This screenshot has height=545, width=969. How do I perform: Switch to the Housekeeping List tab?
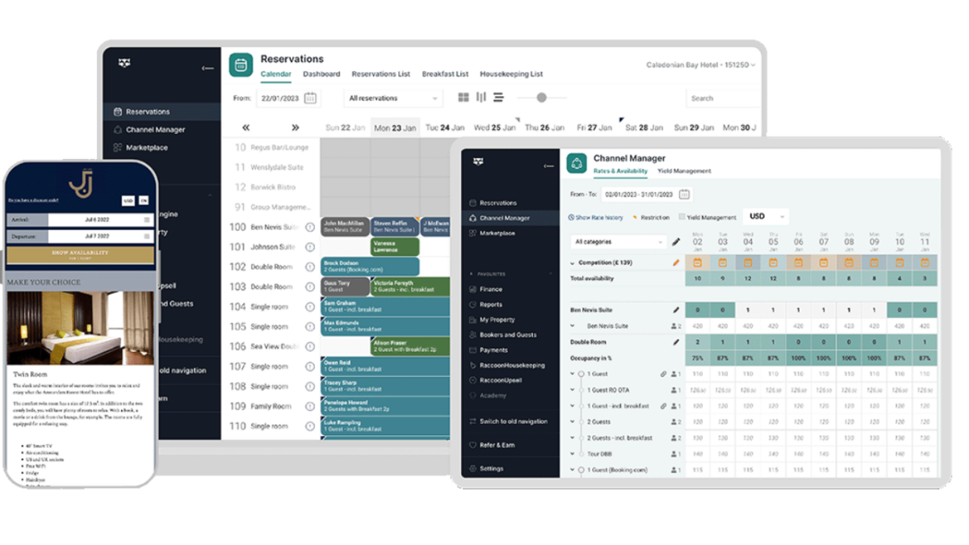coord(511,74)
